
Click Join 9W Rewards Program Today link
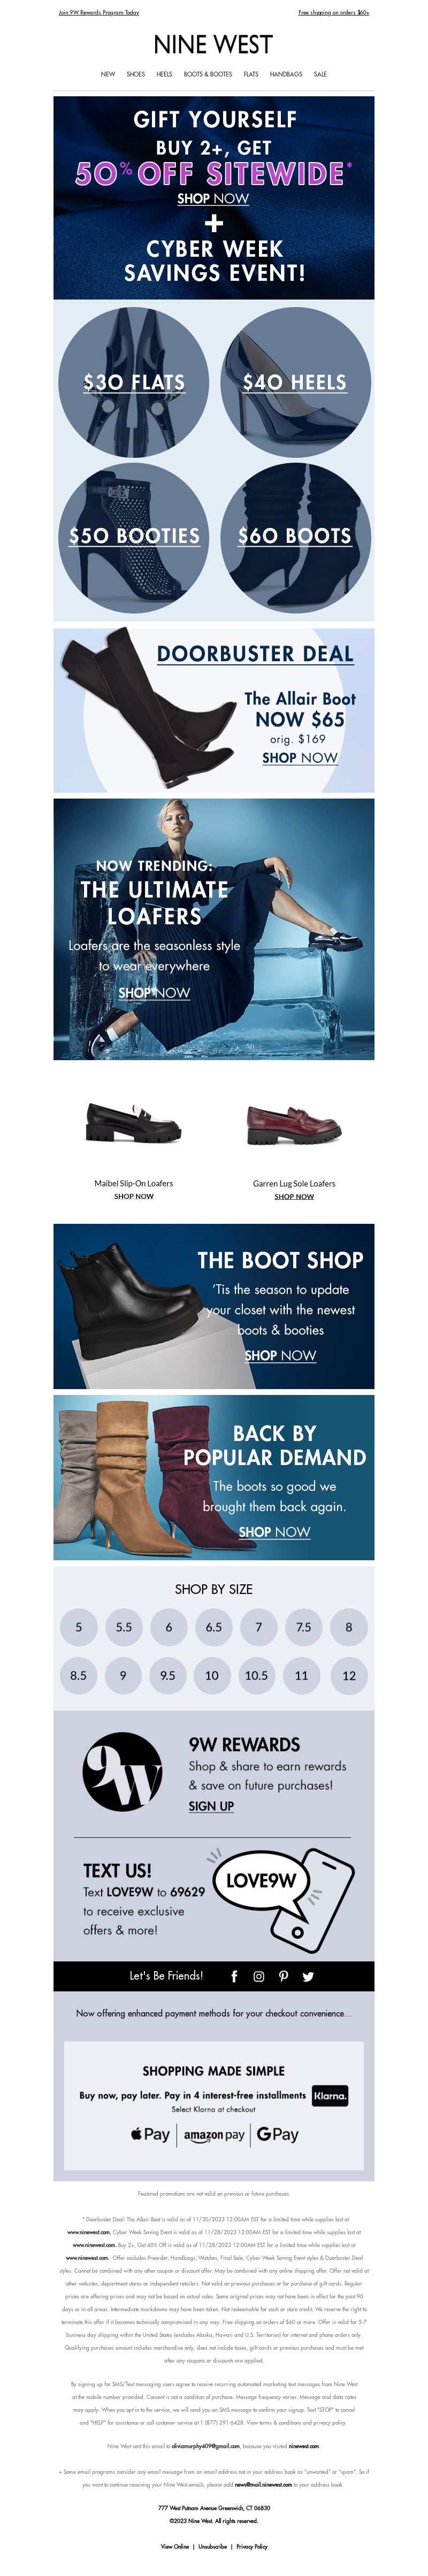click(99, 13)
